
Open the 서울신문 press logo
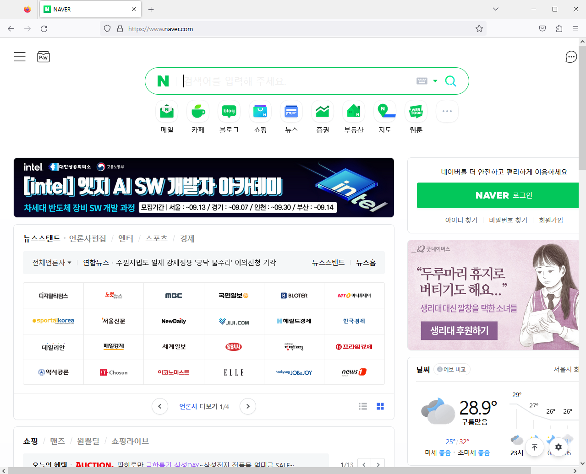(x=114, y=321)
